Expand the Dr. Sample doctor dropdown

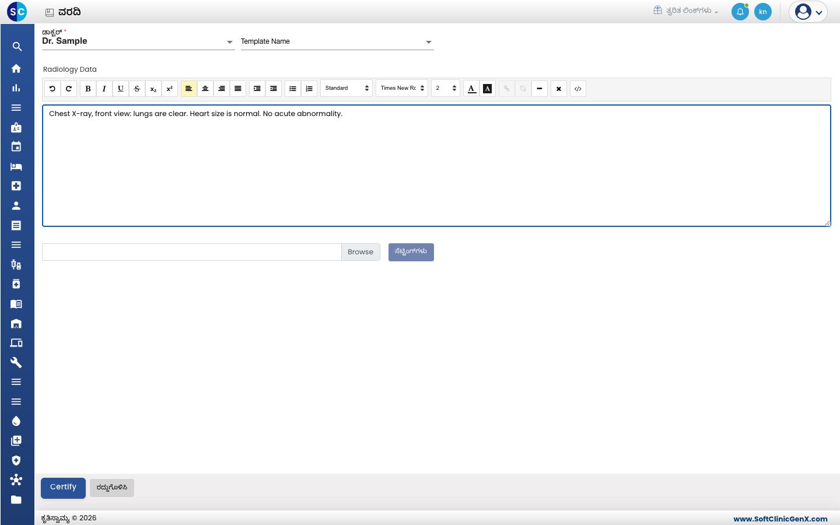(138, 41)
